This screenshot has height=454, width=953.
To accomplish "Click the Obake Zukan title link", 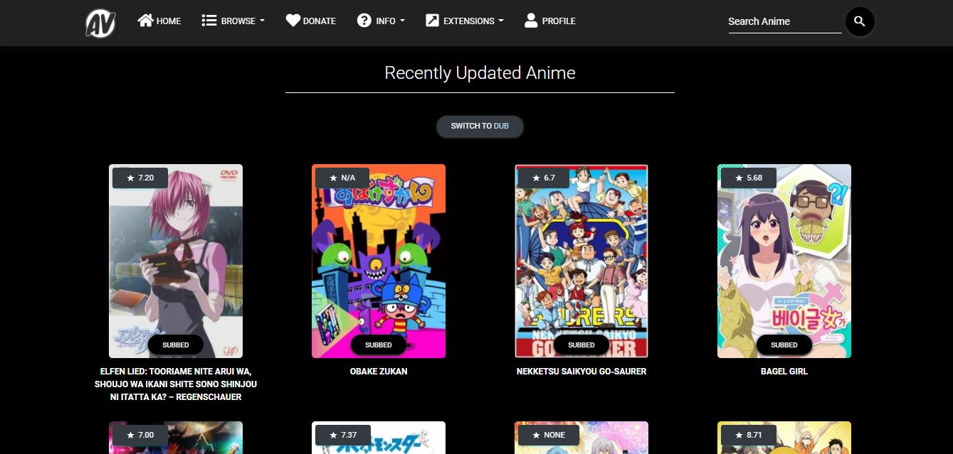I will point(379,372).
